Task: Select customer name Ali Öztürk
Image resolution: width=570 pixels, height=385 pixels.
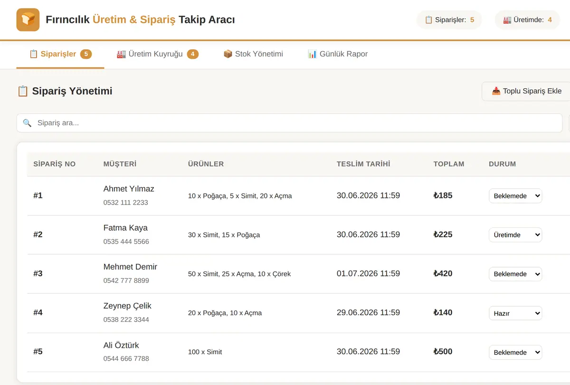Action: (x=121, y=345)
